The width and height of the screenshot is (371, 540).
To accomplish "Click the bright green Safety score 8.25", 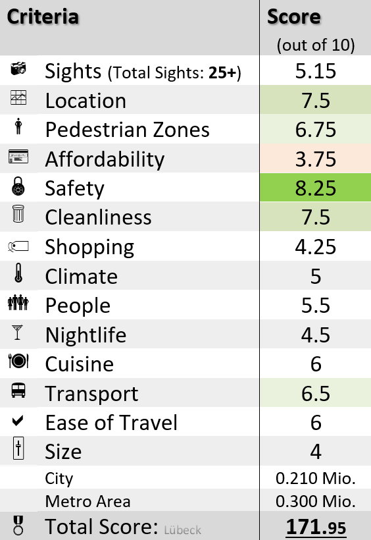I will tap(316, 188).
